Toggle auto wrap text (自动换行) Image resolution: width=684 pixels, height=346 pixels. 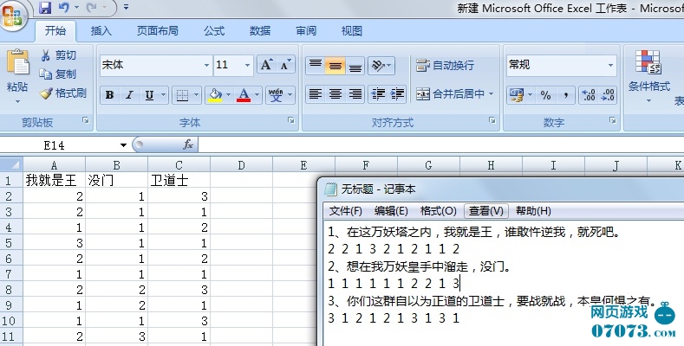click(445, 66)
